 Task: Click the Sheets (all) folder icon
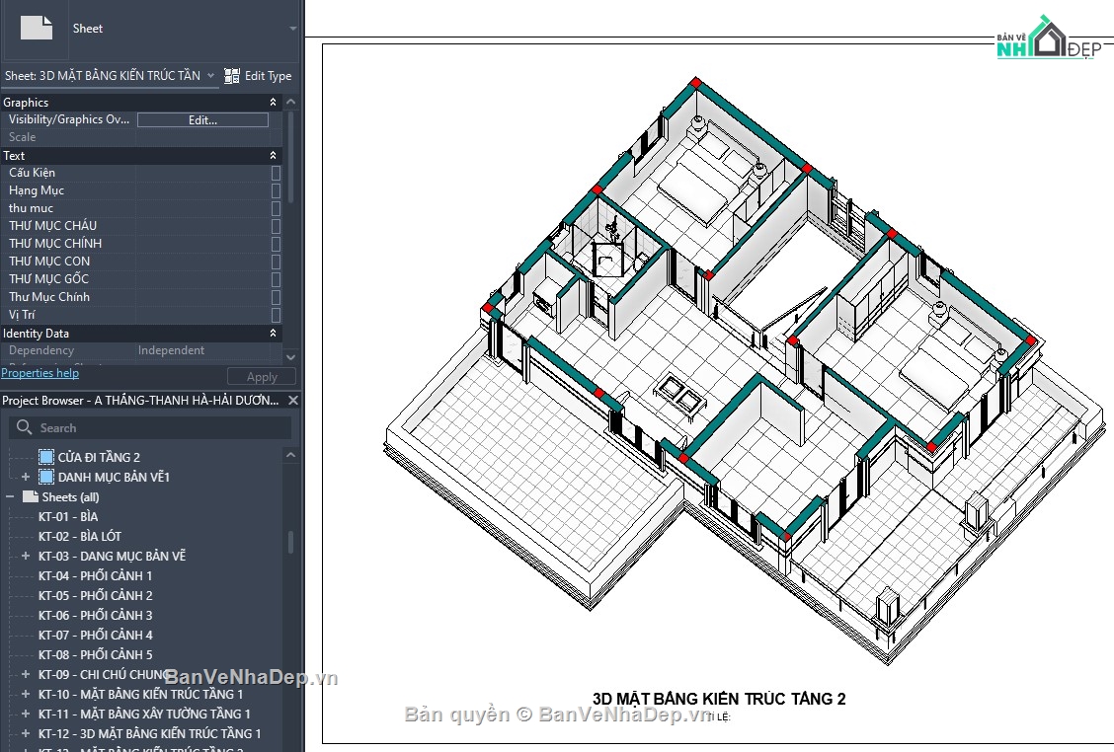coord(30,496)
